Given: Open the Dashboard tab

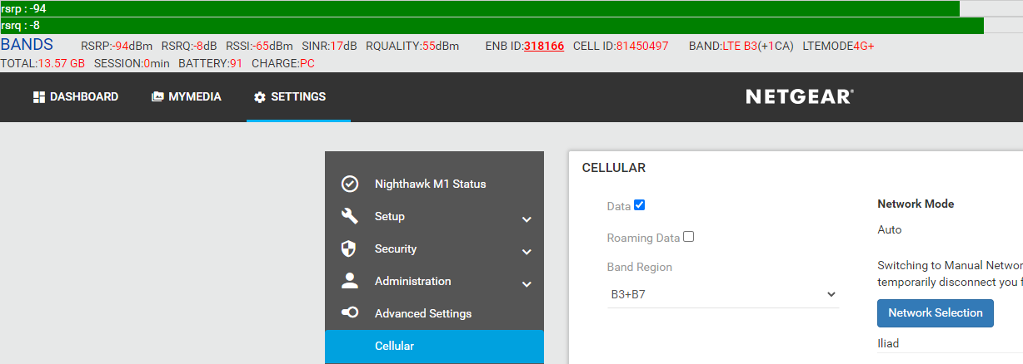Looking at the screenshot, I should point(76,97).
